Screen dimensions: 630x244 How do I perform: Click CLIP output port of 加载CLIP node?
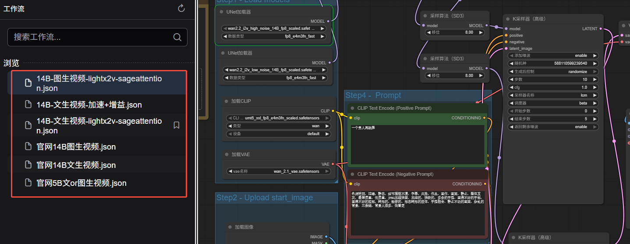point(333,111)
